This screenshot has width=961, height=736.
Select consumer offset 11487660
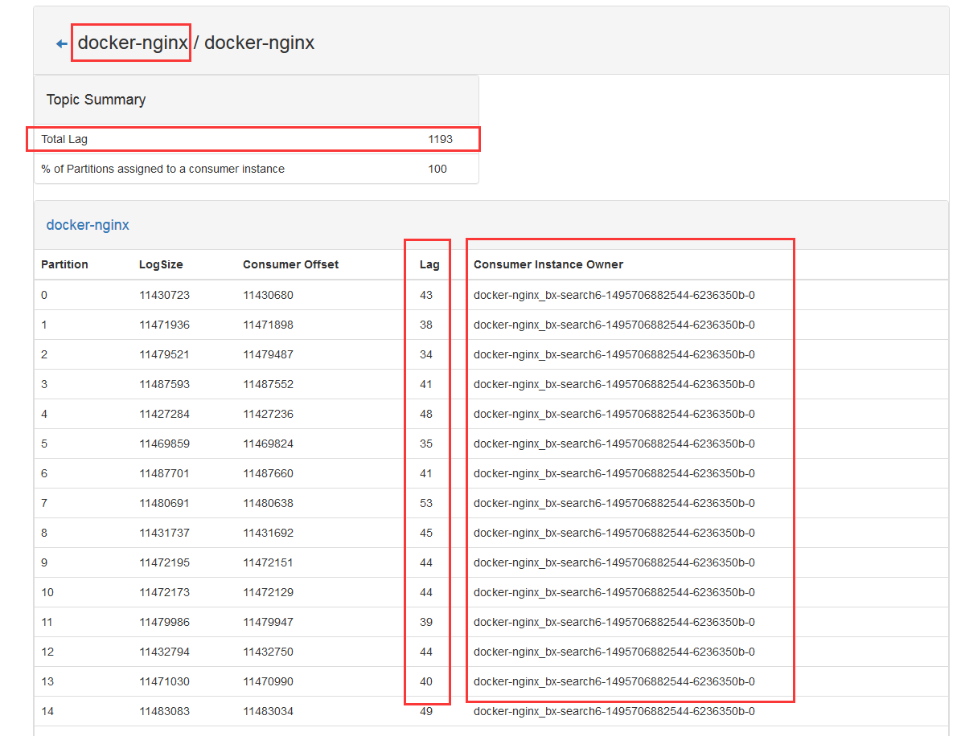pos(268,473)
